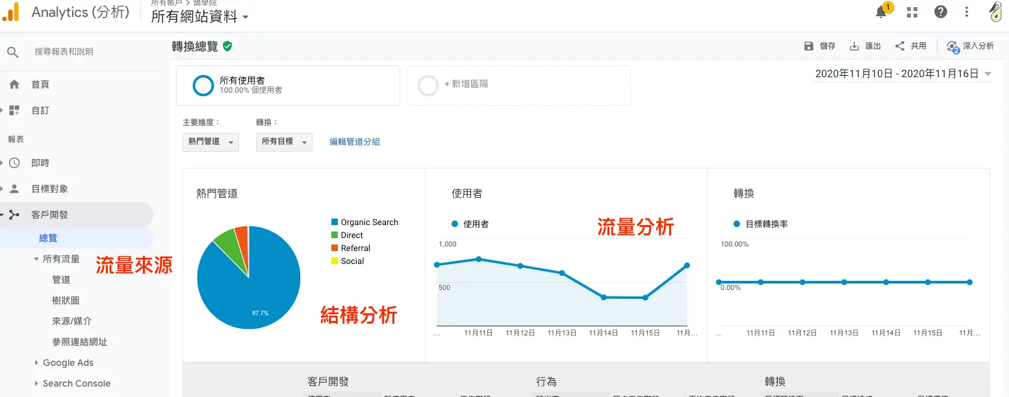Open 自訂 in the sidebar

40,110
